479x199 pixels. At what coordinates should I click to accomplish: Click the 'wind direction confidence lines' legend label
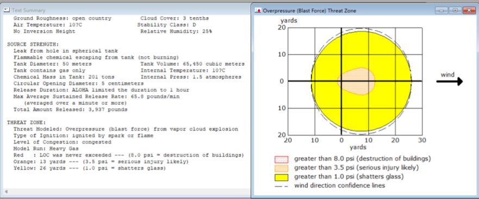coord(339,185)
